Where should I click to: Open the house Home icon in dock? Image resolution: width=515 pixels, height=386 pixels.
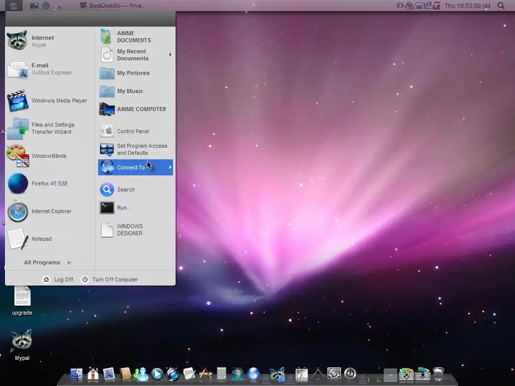pyautogui.click(x=93, y=374)
